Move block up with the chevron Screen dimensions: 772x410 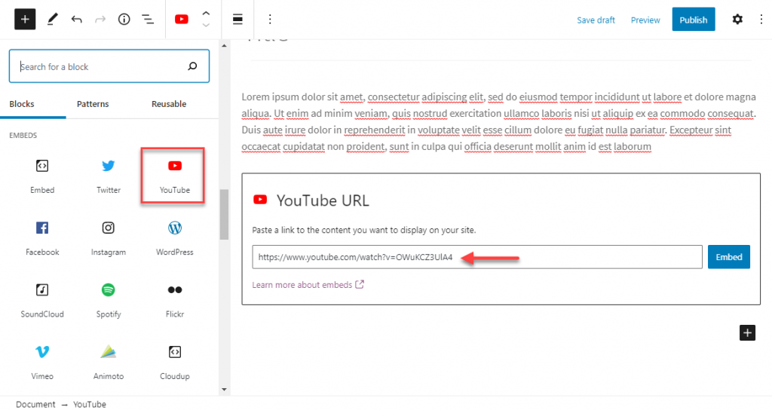(206, 14)
